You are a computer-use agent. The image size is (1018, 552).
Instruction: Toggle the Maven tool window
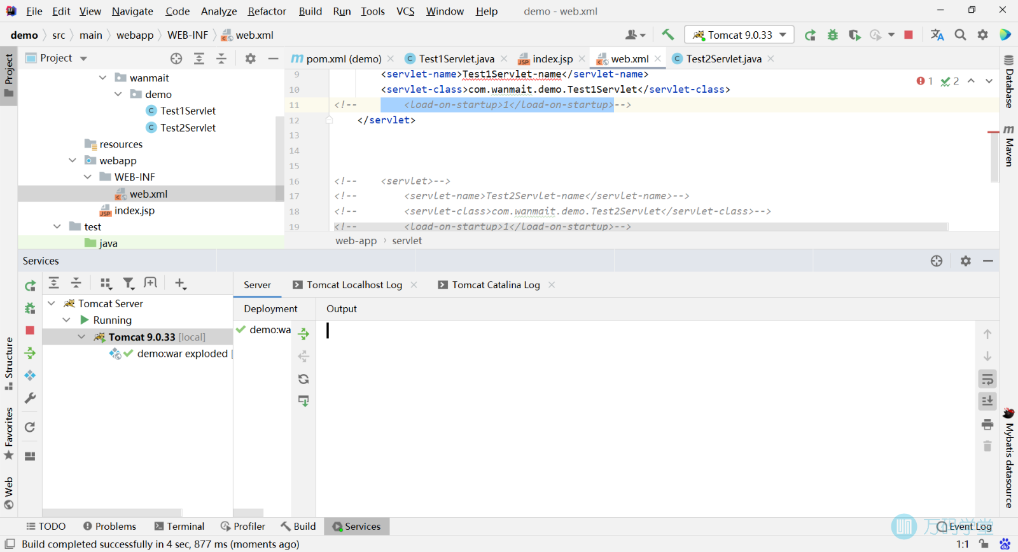click(x=1009, y=146)
